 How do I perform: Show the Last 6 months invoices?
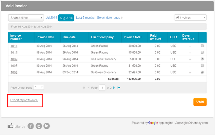coord(85,18)
